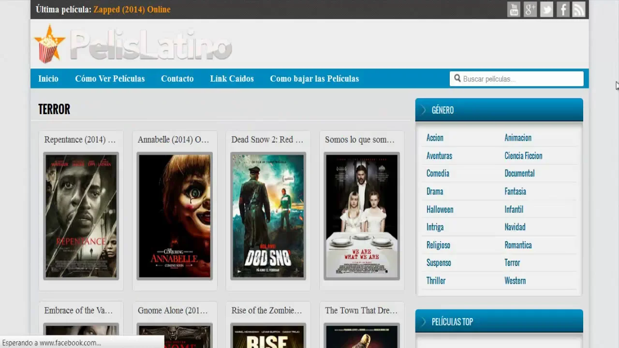
Task: Select the Drama genre
Action: pyautogui.click(x=435, y=191)
